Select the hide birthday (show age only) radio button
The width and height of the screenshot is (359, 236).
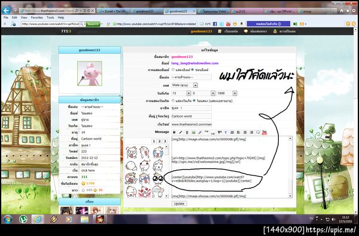(x=194, y=100)
